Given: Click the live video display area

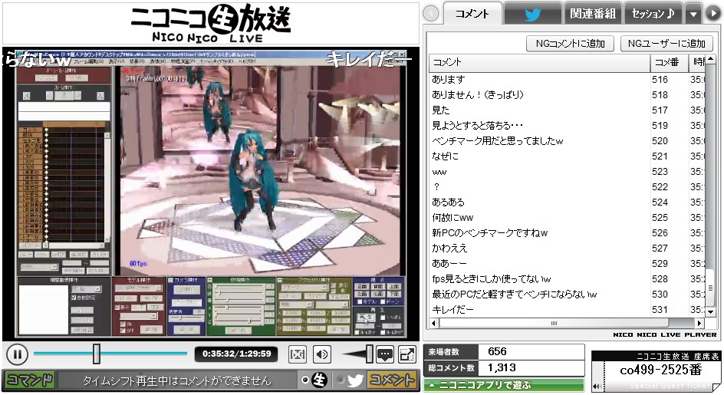Looking at the screenshot, I should 211,193.
